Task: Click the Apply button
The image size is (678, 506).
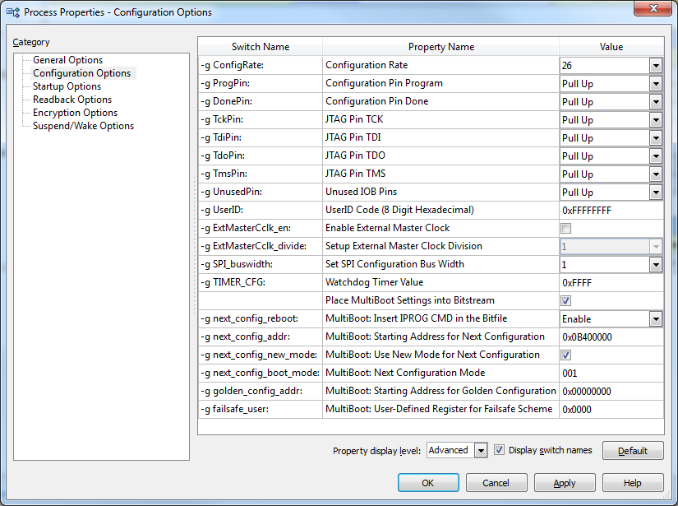Action: [565, 483]
